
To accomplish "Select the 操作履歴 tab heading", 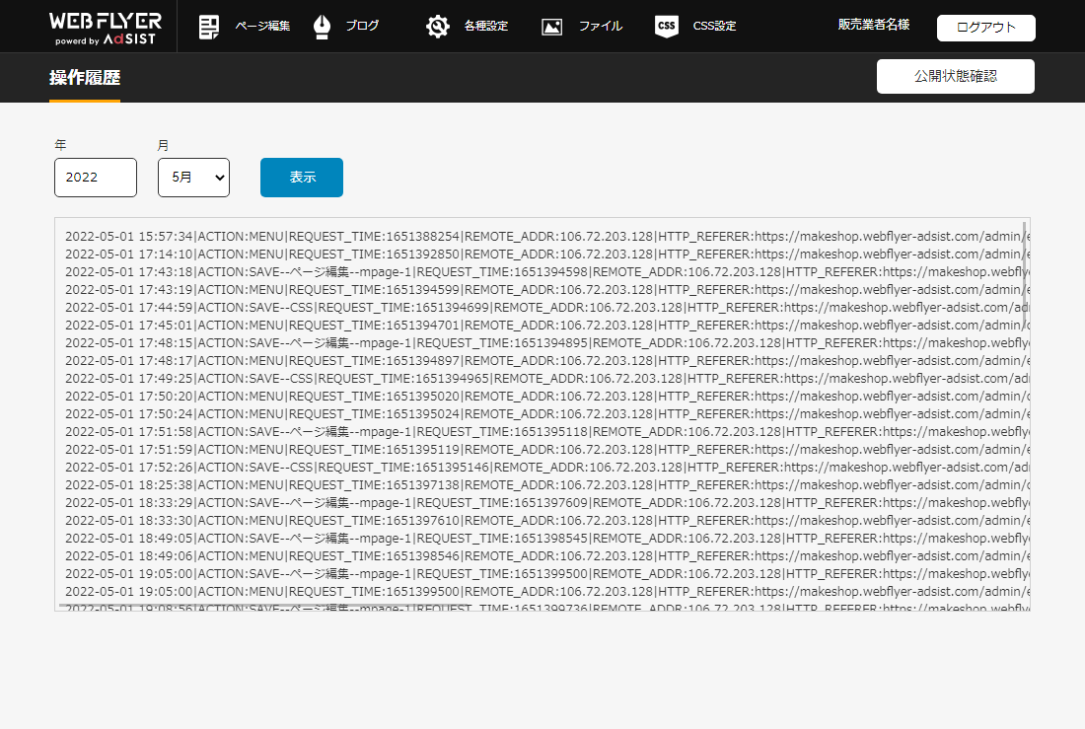I will (x=85, y=77).
